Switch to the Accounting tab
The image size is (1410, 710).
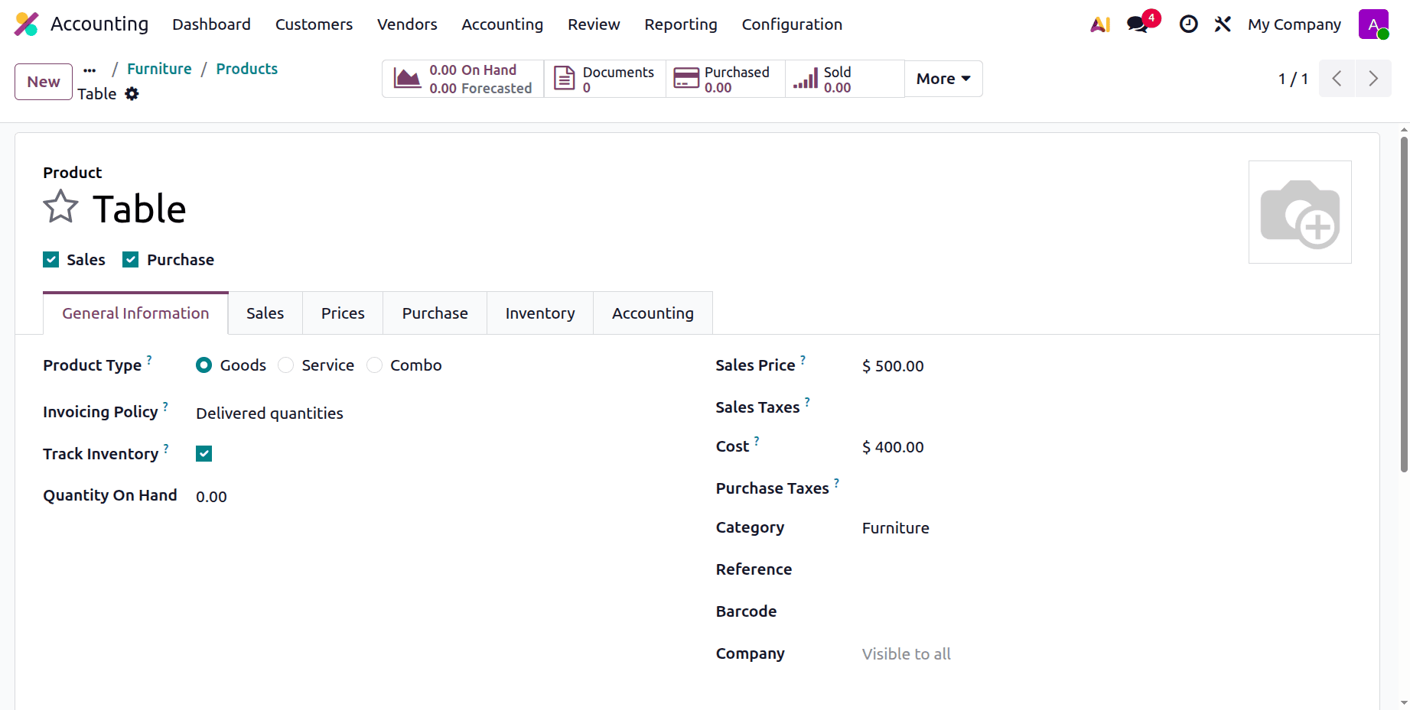[653, 313]
